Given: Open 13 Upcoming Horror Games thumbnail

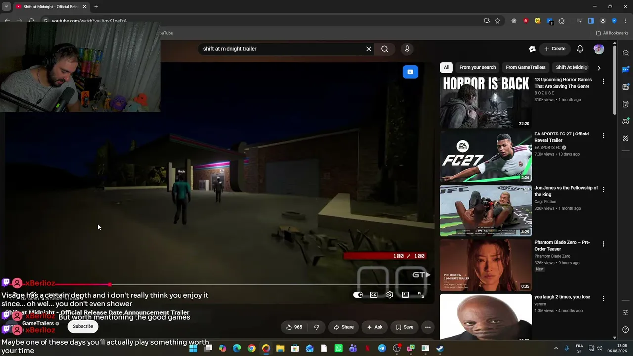Looking at the screenshot, I should click(486, 102).
